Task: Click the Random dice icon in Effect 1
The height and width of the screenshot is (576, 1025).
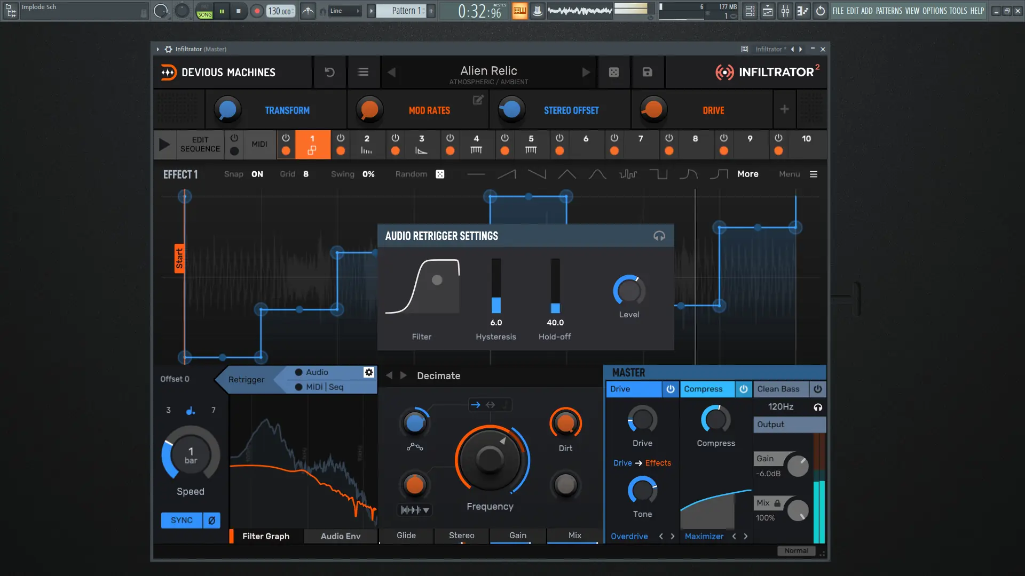Action: [x=440, y=174]
